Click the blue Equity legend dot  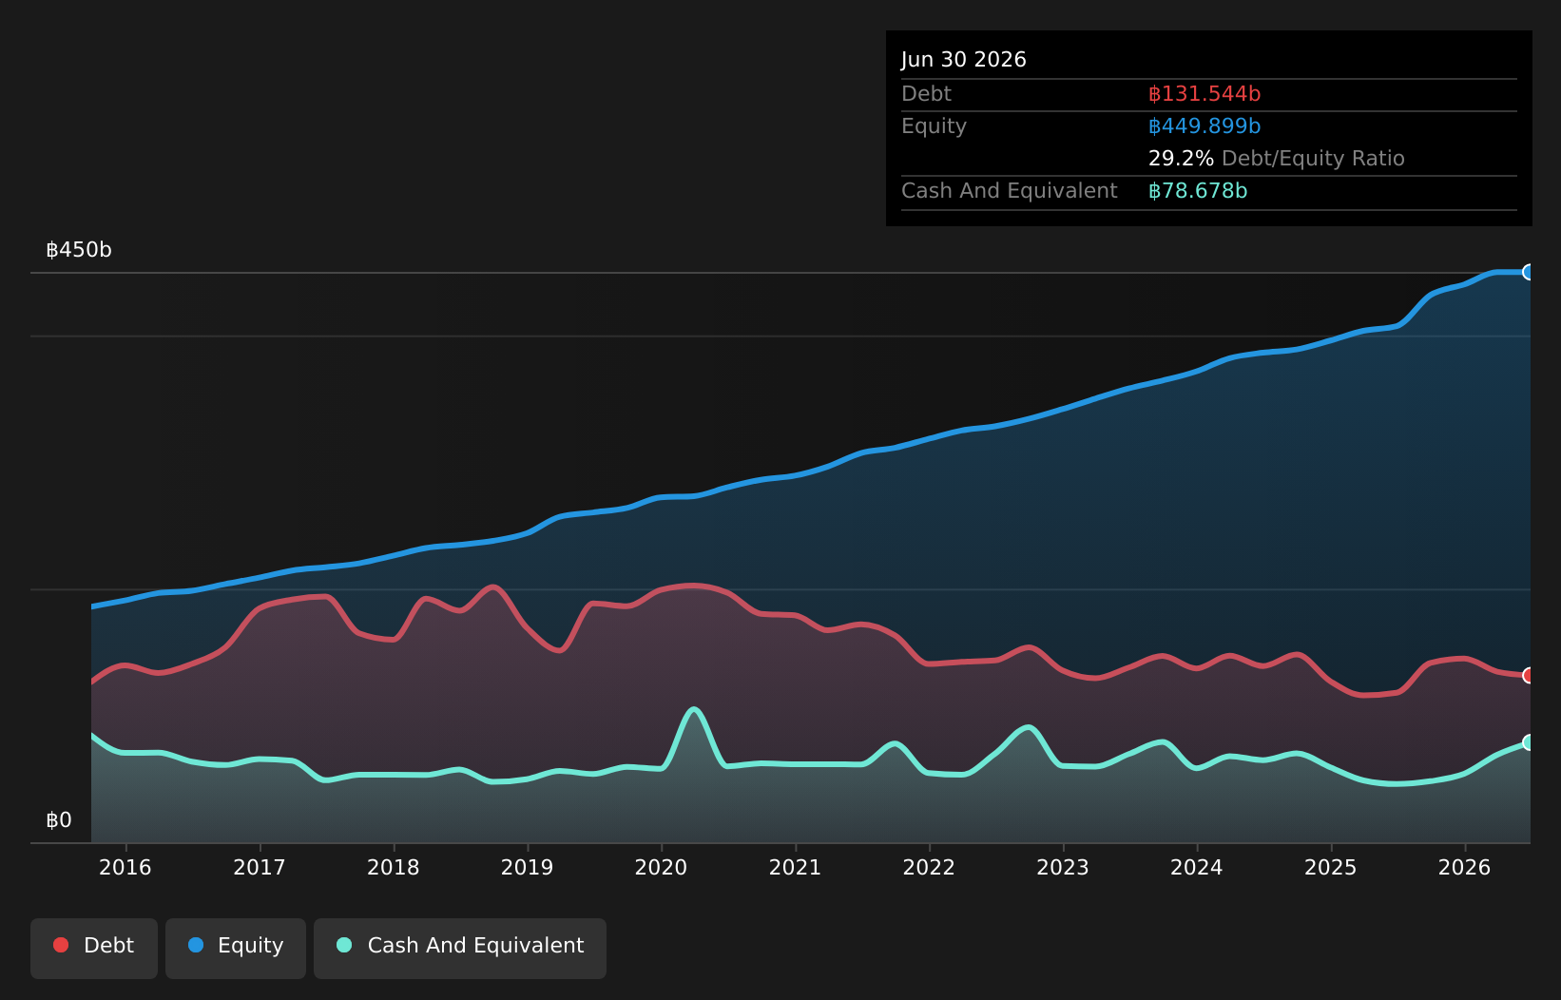pyautogui.click(x=196, y=945)
